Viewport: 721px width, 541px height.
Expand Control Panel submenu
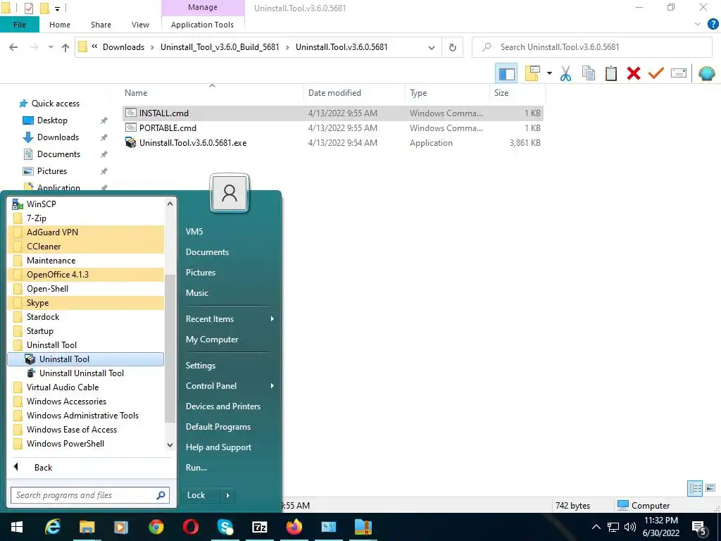[272, 386]
